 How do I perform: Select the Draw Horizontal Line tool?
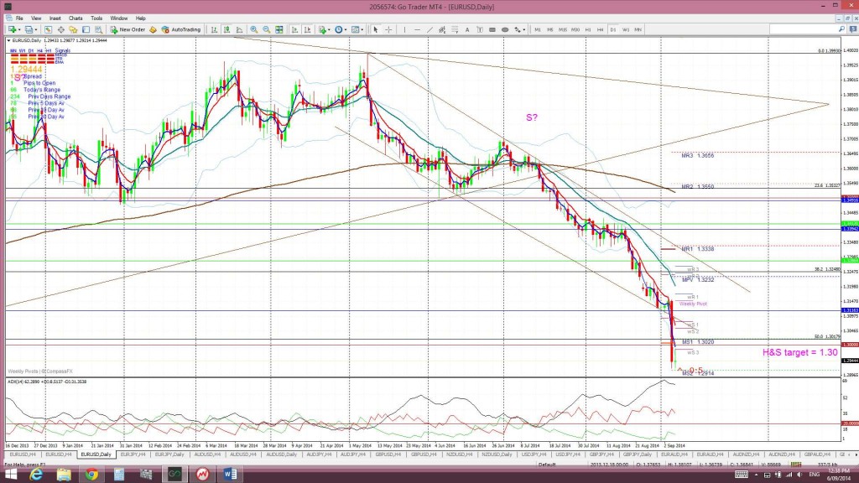tap(417, 31)
